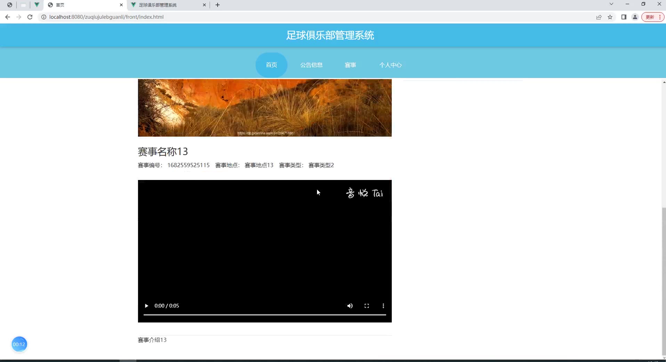Navigate to the 赛事 page

pos(350,65)
